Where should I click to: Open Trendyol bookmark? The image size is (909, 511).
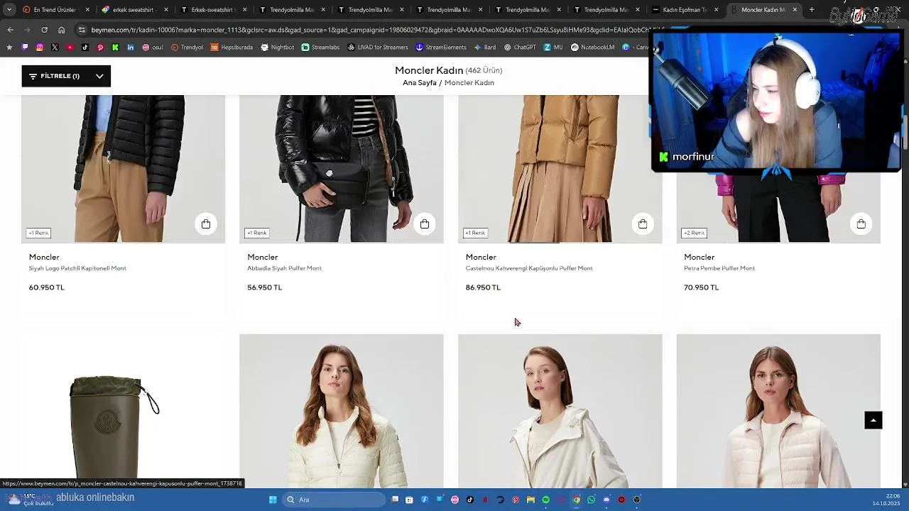pyautogui.click(x=187, y=48)
